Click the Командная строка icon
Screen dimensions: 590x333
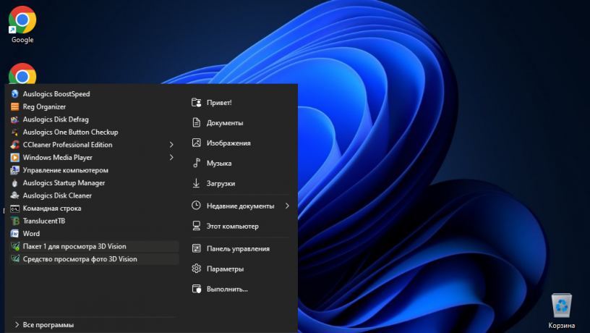[14, 208]
